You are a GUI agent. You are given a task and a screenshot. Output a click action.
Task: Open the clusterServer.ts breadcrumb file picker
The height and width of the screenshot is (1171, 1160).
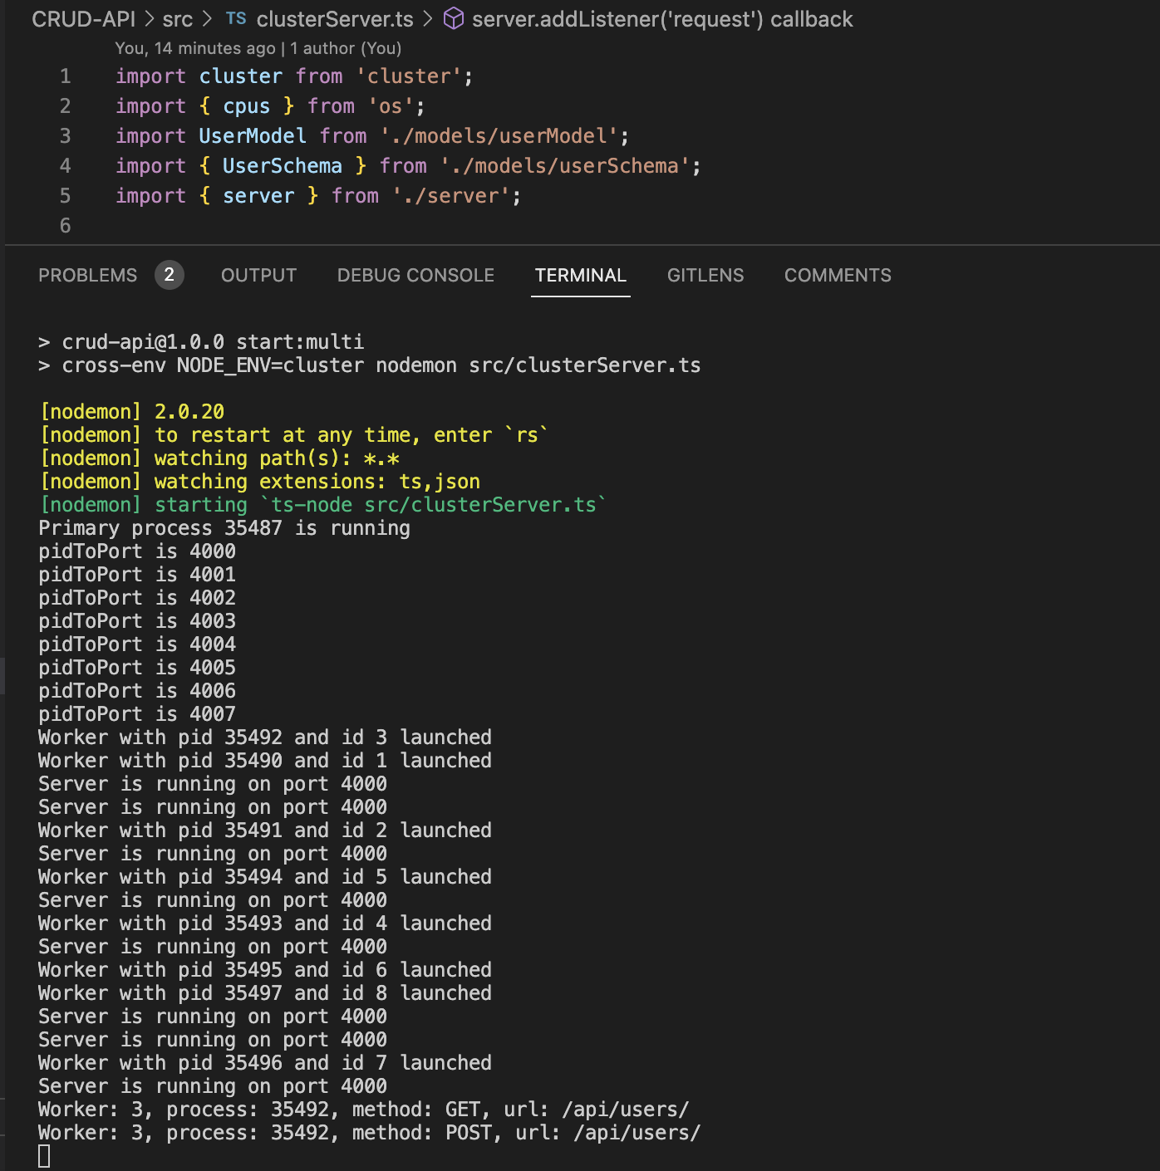[334, 19]
